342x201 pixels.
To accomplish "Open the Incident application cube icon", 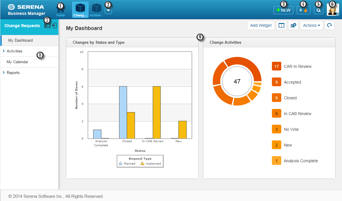I will 96,10.
